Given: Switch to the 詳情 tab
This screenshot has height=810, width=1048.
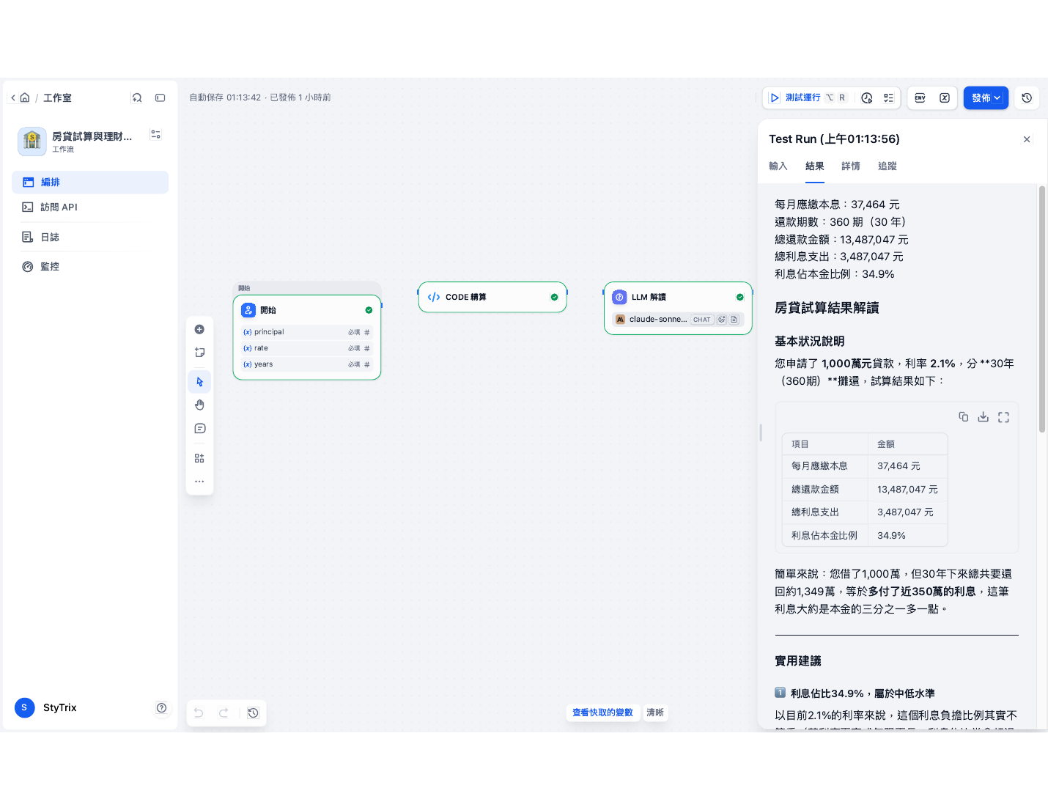Looking at the screenshot, I should (x=851, y=166).
